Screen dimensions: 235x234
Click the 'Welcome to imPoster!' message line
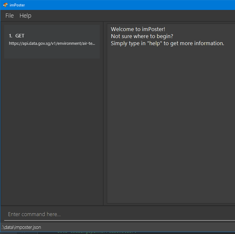[x=138, y=29]
